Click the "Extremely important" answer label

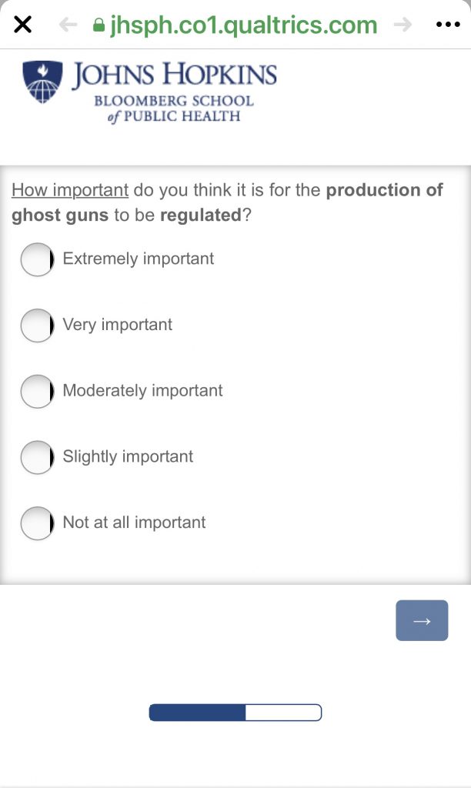(139, 259)
